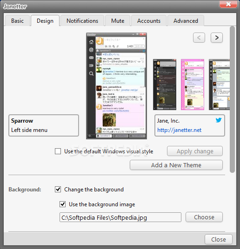Click the 'Left side menu' description text
This screenshot has width=240, height=249.
pos(29,130)
